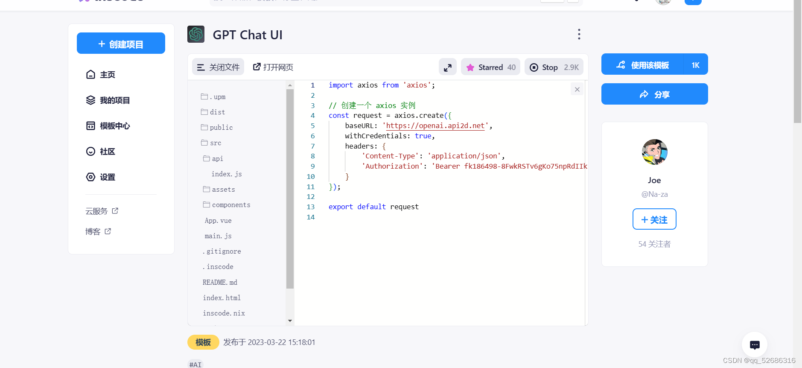Click the template icon beside 模板中心
This screenshot has height=368, width=802.
(90, 126)
